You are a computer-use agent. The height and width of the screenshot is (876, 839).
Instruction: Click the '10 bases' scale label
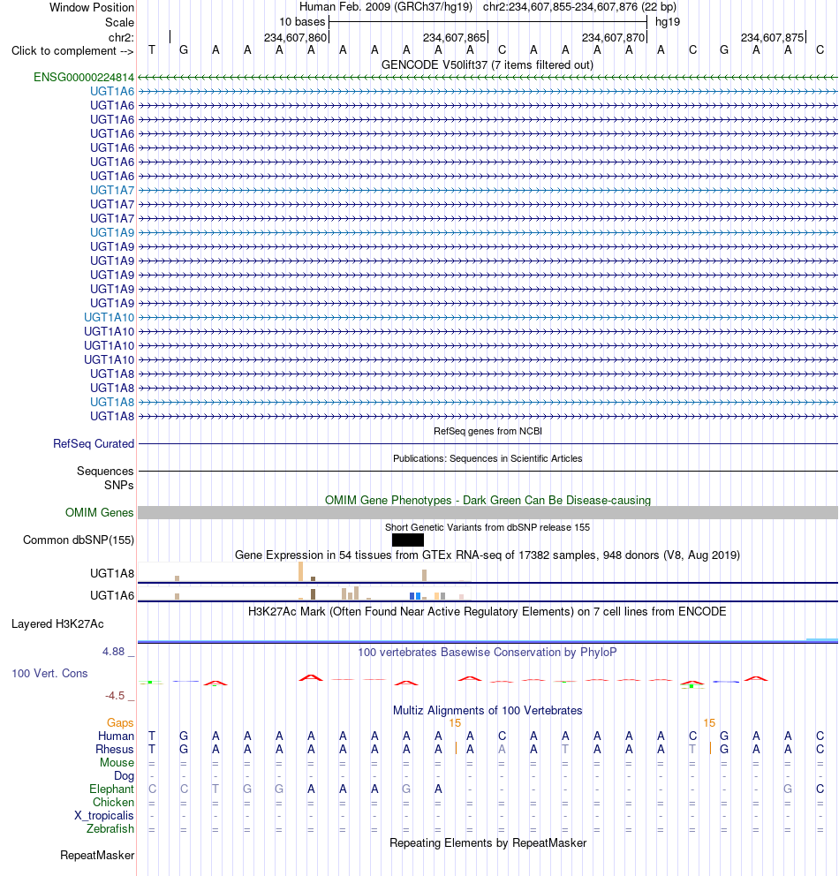pyautogui.click(x=302, y=22)
